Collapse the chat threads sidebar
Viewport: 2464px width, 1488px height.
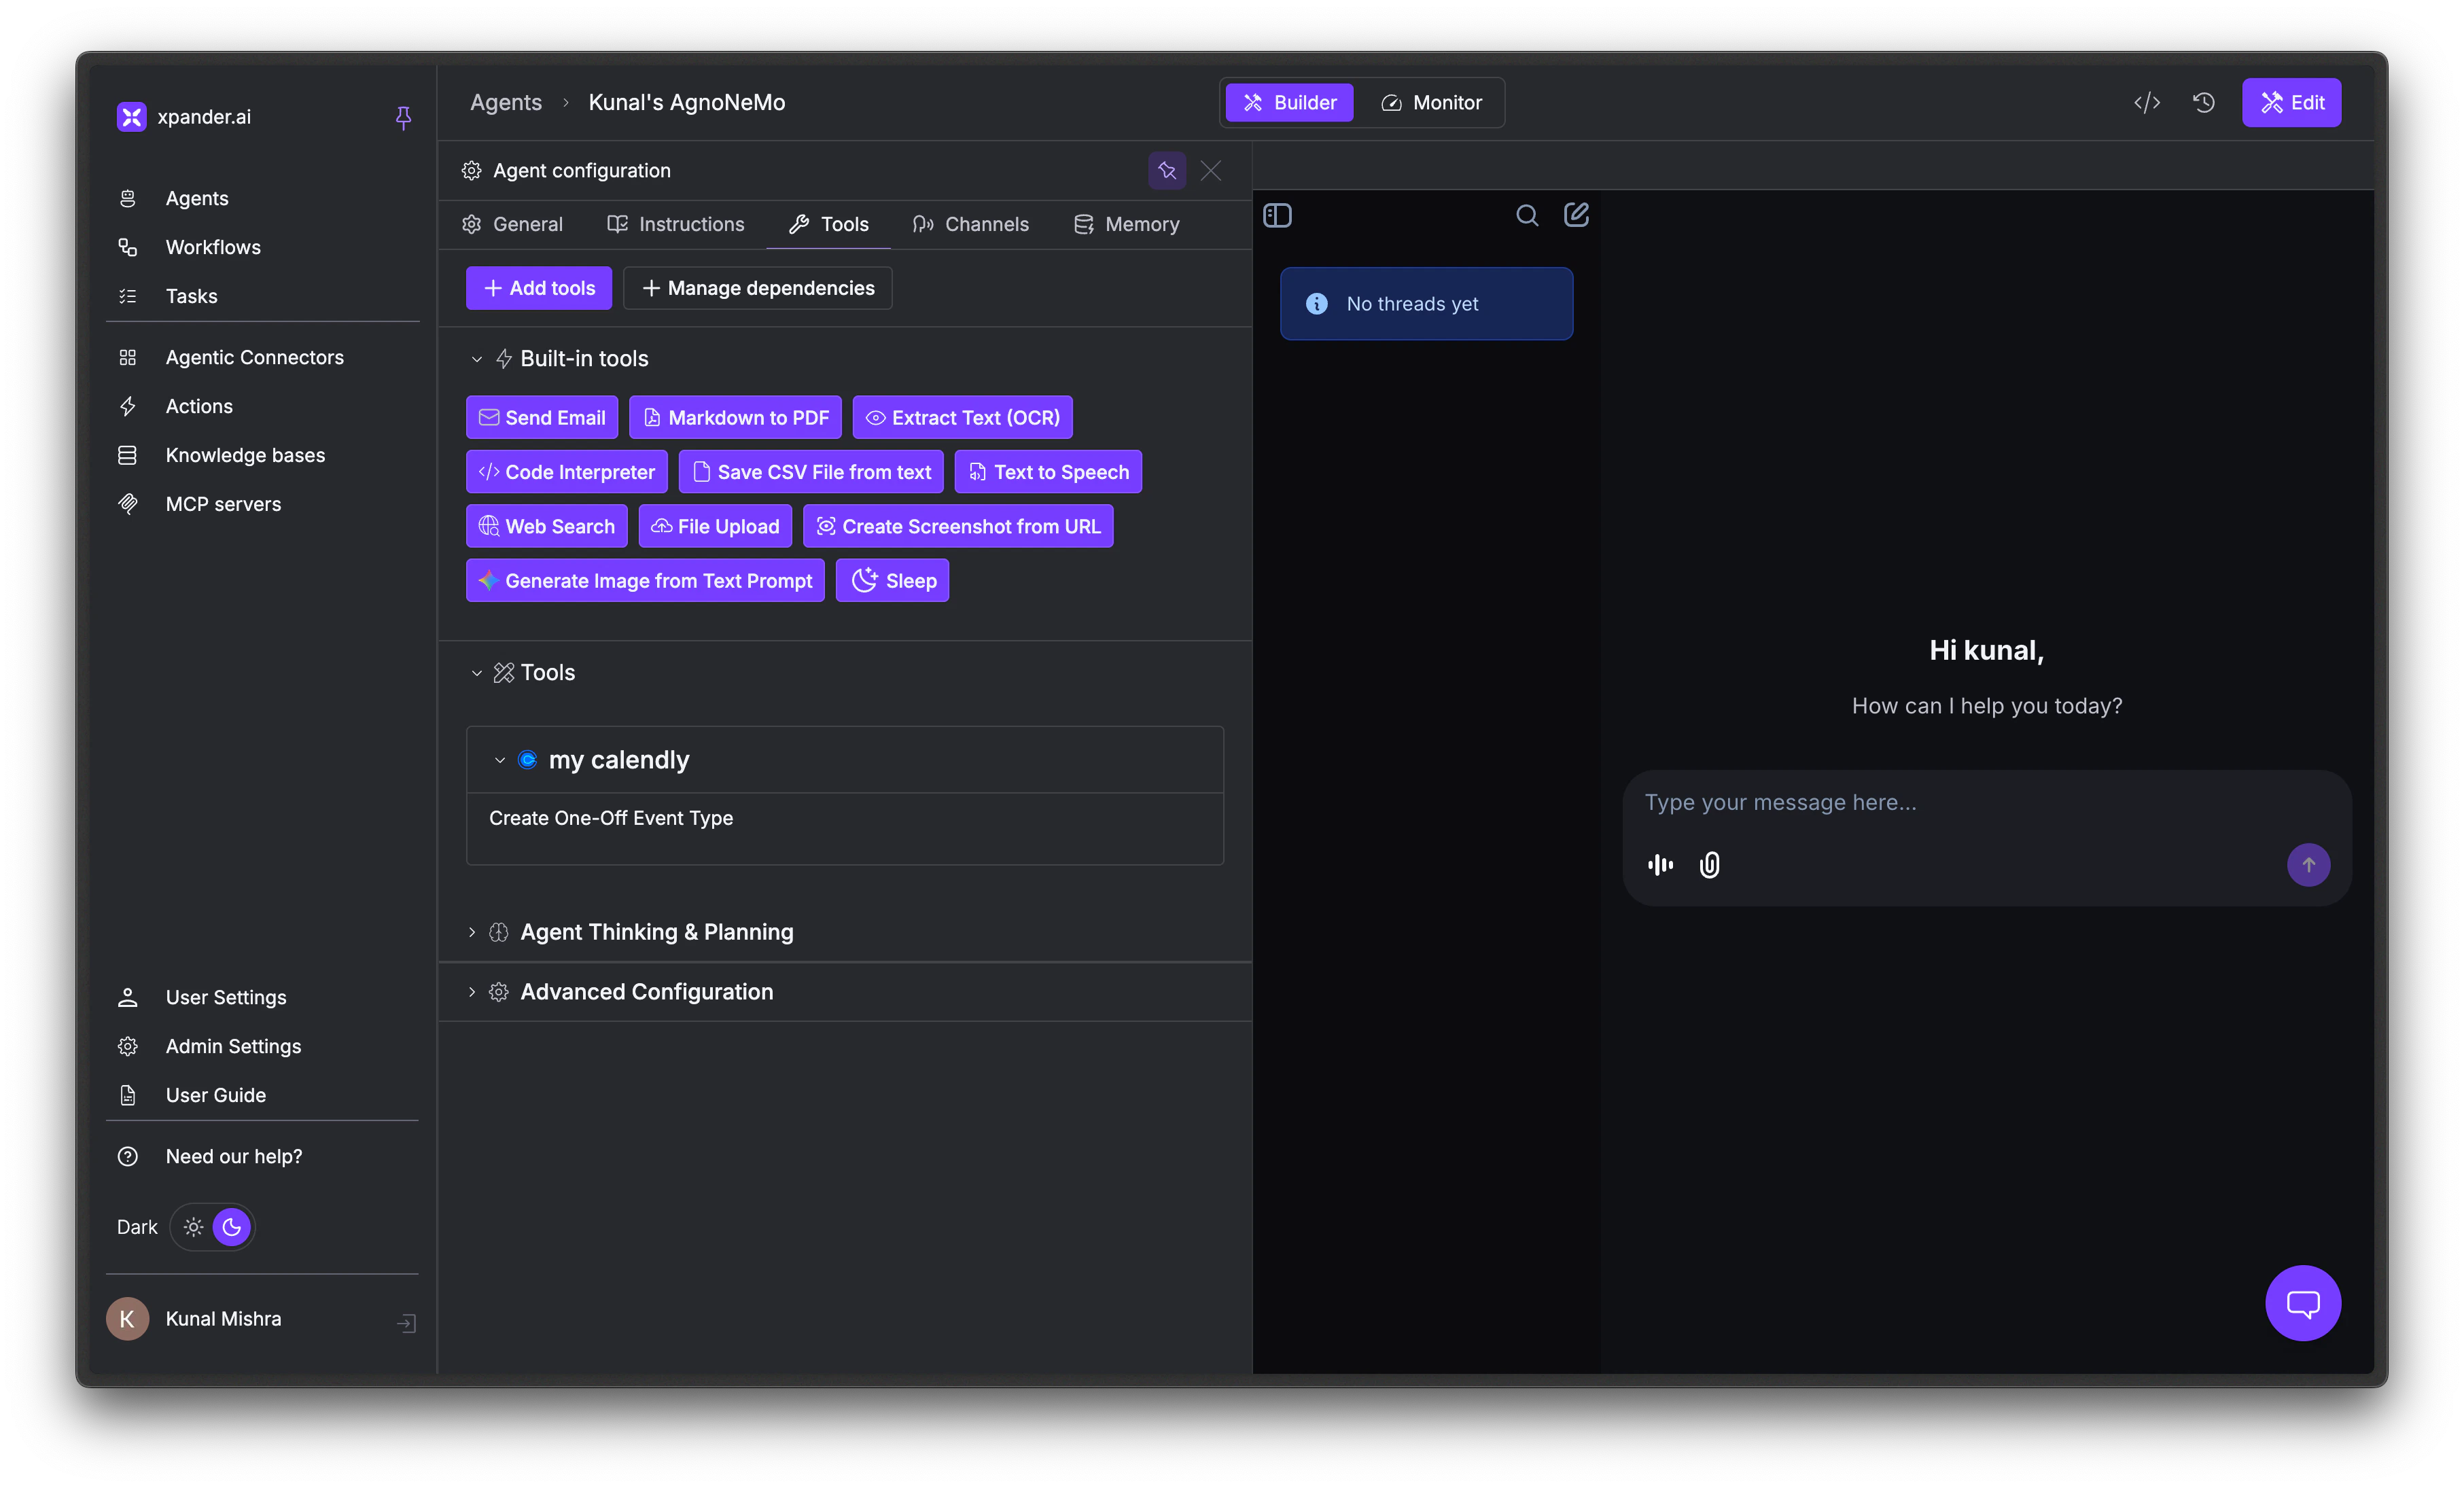1277,215
